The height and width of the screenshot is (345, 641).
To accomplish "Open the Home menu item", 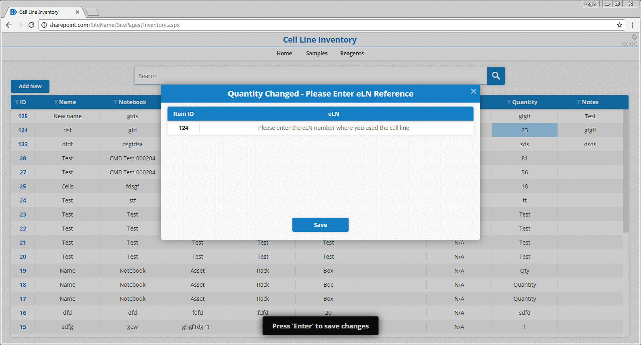I will 284,53.
